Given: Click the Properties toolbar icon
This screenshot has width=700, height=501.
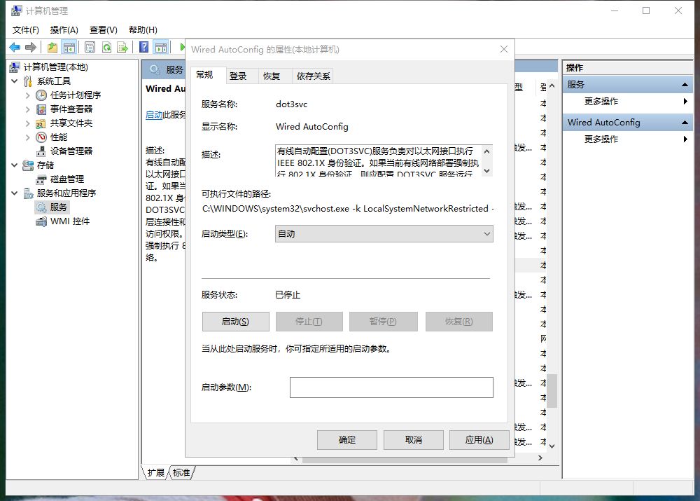Looking at the screenshot, I should (x=90, y=48).
